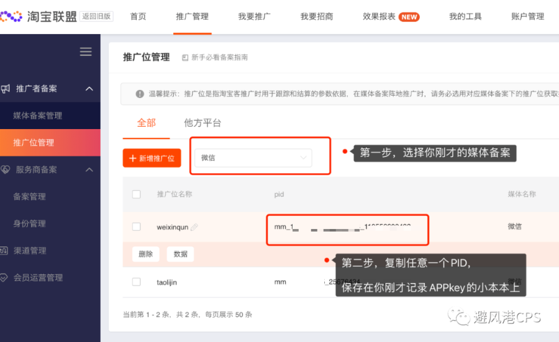Open the 我要招商 top menu
This screenshot has width=559, height=342.
pyautogui.click(x=317, y=16)
